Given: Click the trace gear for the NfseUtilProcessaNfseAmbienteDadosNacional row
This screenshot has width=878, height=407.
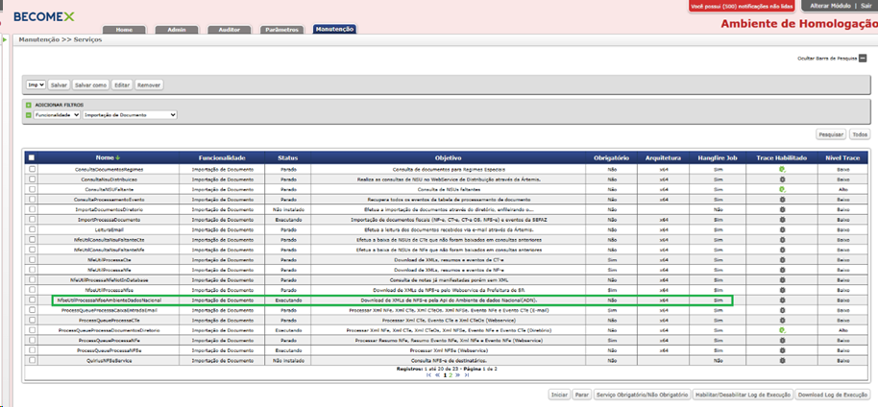Looking at the screenshot, I should tap(782, 300).
